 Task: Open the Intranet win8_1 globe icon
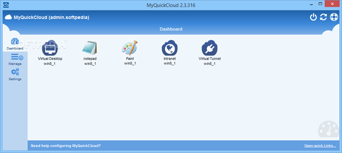170,48
